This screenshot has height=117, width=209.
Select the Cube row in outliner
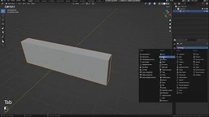pos(191,11)
